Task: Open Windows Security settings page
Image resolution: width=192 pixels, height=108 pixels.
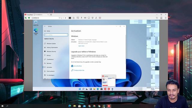Action: (x=50, y=52)
